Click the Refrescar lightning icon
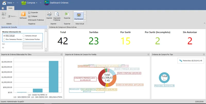This screenshot has height=104, width=206. [x=23, y=14]
